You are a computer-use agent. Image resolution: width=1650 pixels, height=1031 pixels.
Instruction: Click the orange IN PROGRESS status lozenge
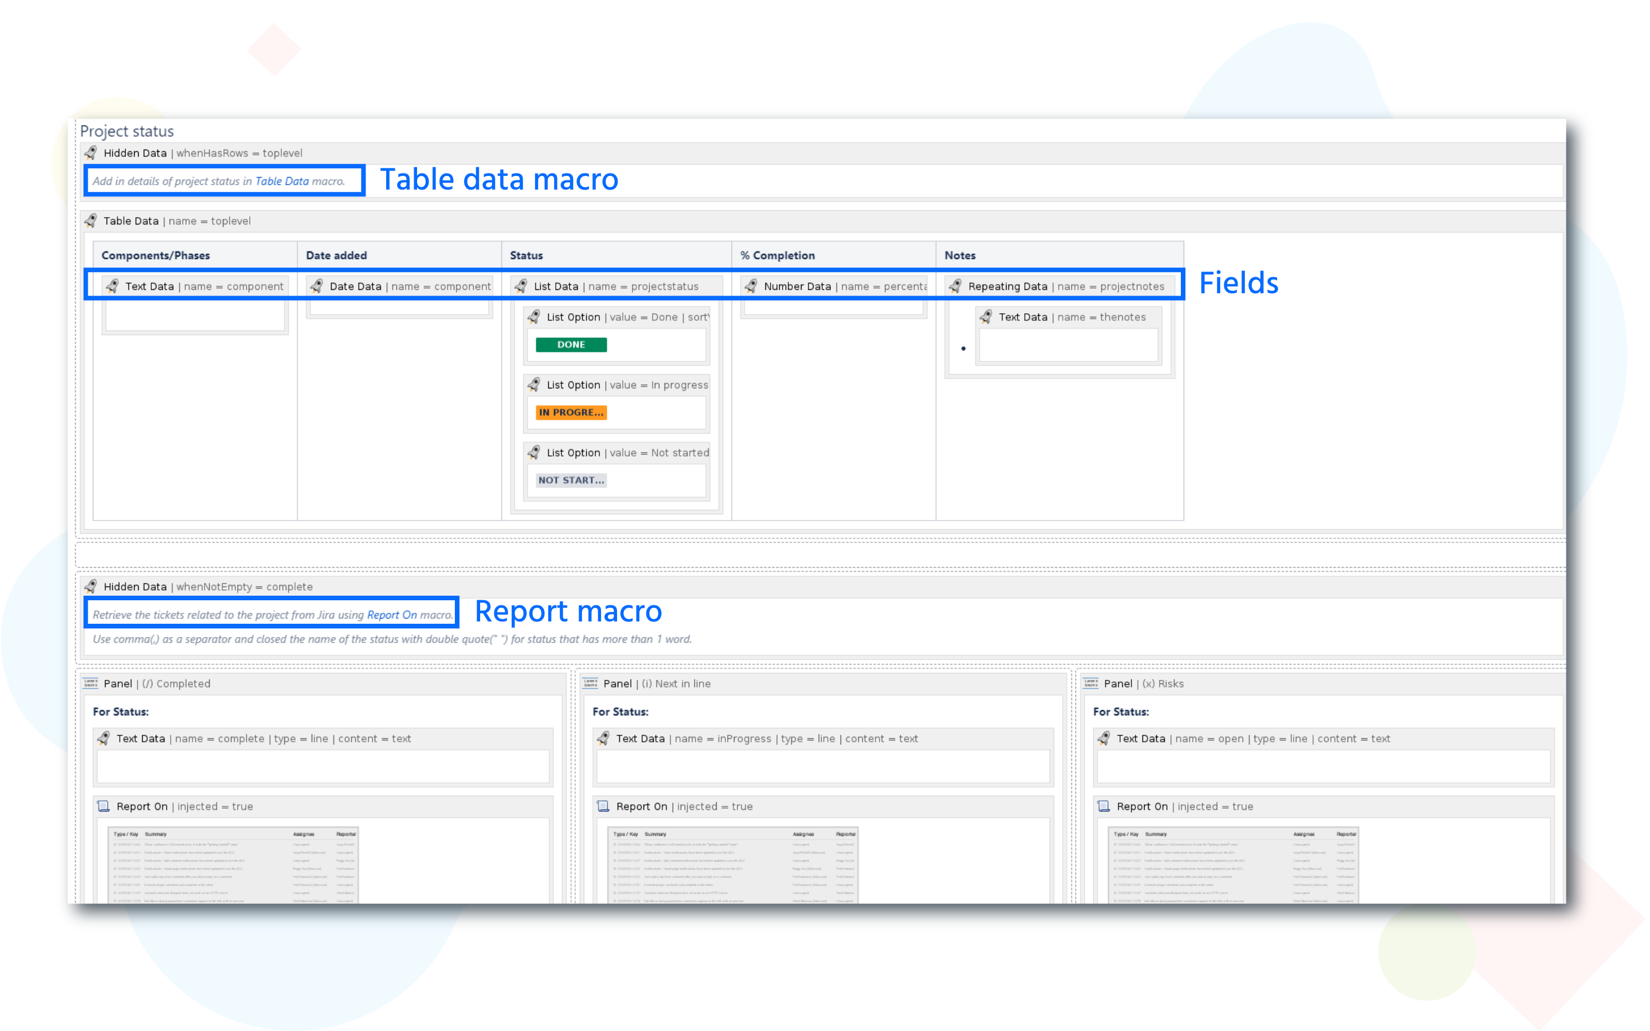click(570, 412)
